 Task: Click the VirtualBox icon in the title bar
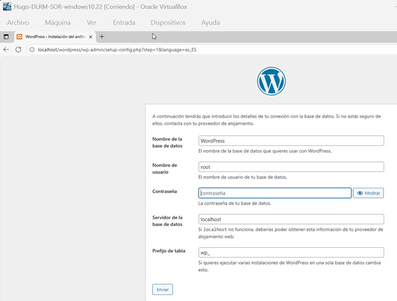7,6
